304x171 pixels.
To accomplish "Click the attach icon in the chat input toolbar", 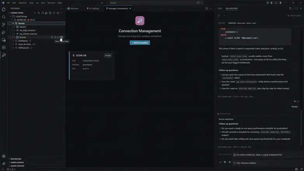I will point(220,162).
